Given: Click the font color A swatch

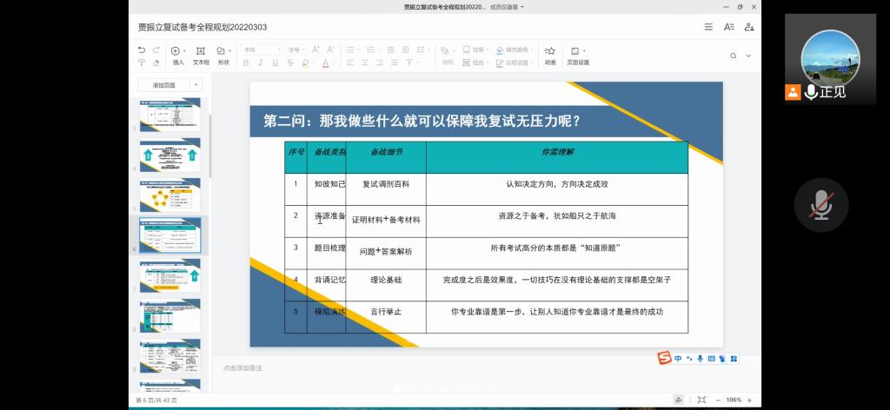Looking at the screenshot, I should [325, 63].
